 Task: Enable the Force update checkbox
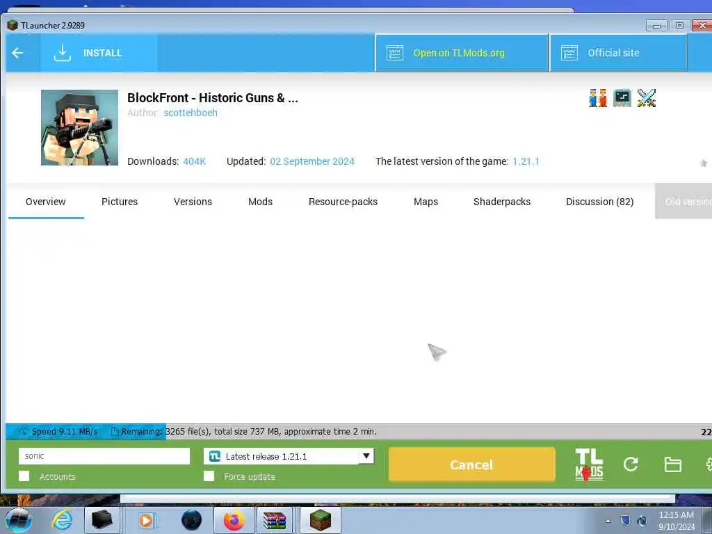209,476
